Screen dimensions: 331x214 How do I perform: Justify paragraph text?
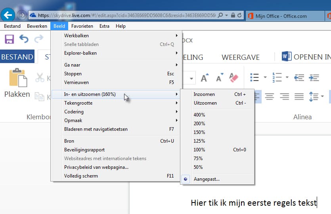(x=299, y=96)
